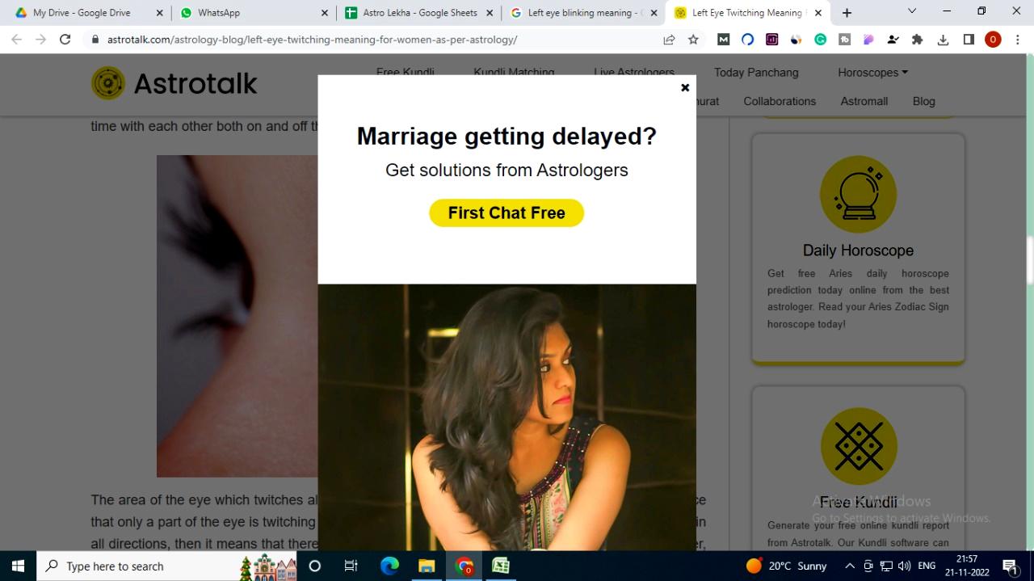Screen dimensions: 1034x581
Task: Switch to the My Drive - Google Drive tab
Action: pos(81,13)
